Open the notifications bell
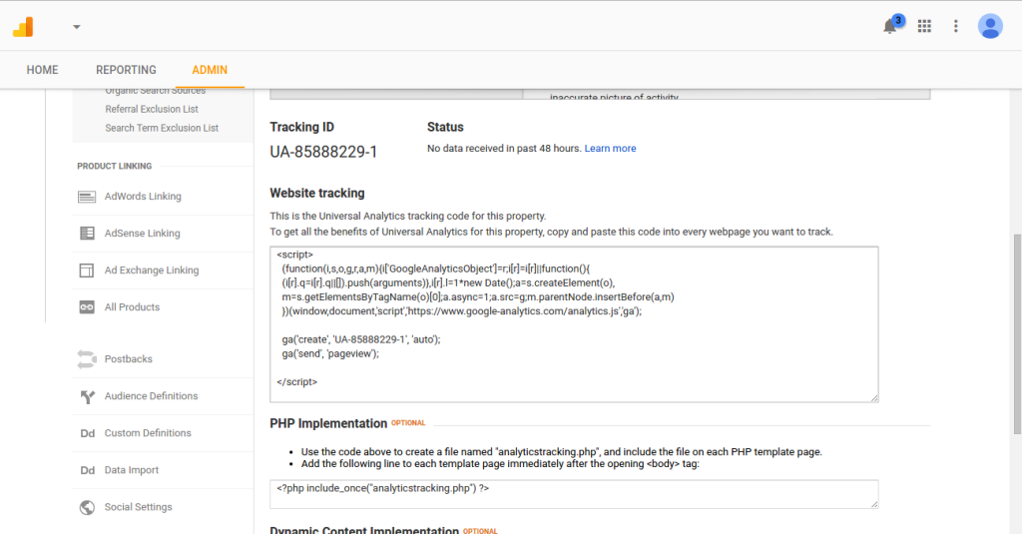The width and height of the screenshot is (1022, 534). point(889,26)
